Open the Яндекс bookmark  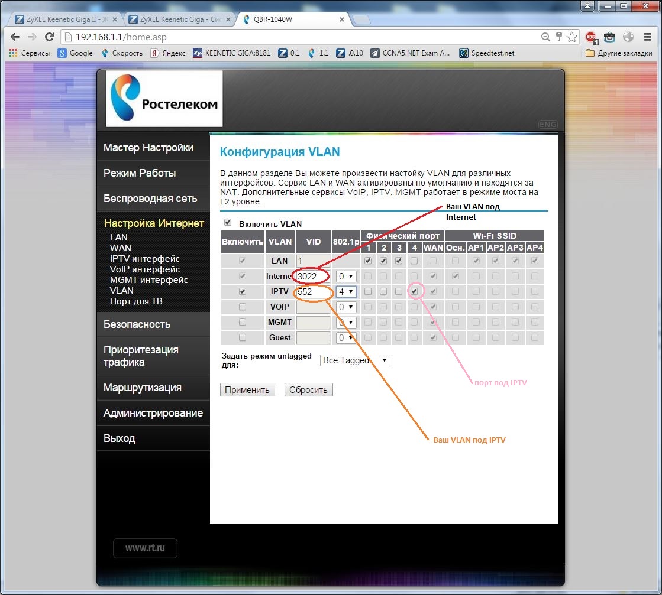168,53
